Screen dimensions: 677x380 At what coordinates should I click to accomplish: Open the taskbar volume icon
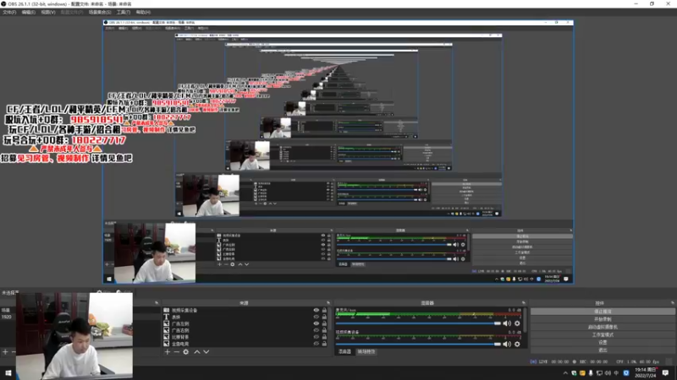pyautogui.click(x=608, y=373)
